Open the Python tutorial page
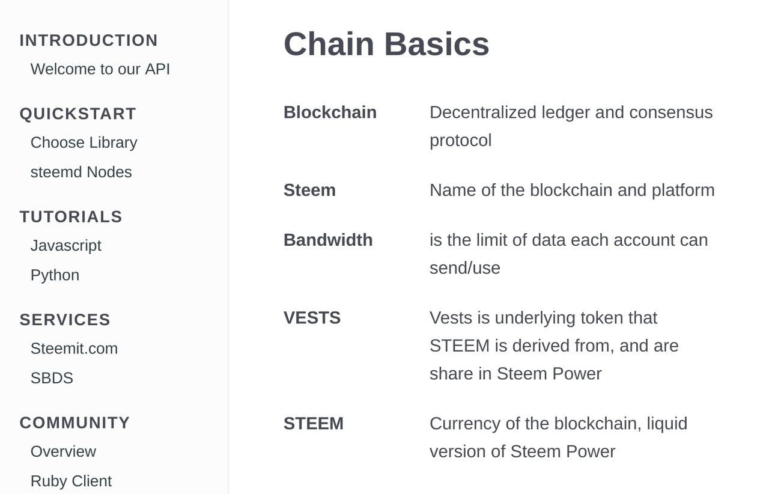The height and width of the screenshot is (494, 769). point(55,275)
